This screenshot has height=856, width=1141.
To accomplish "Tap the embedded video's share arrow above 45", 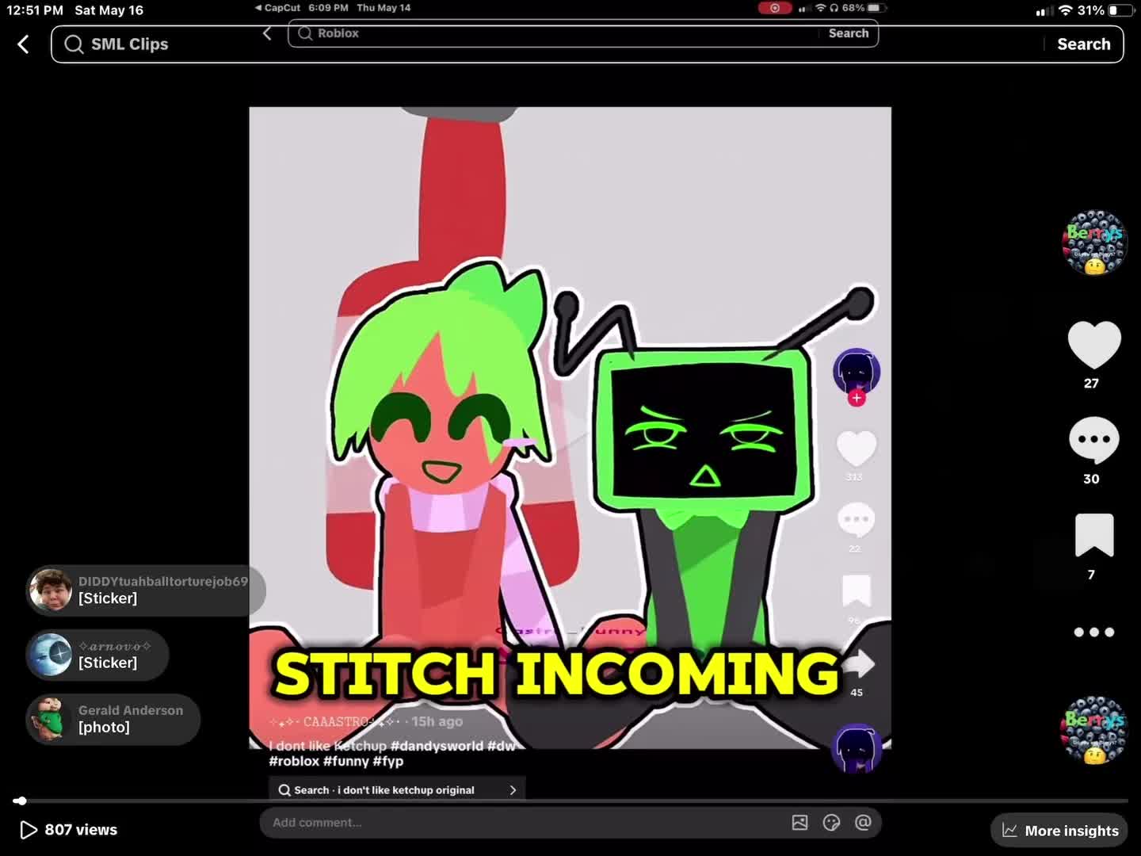I will coord(859,664).
